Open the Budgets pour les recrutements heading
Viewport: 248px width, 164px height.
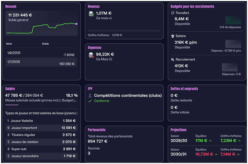pyautogui.click(x=192, y=6)
